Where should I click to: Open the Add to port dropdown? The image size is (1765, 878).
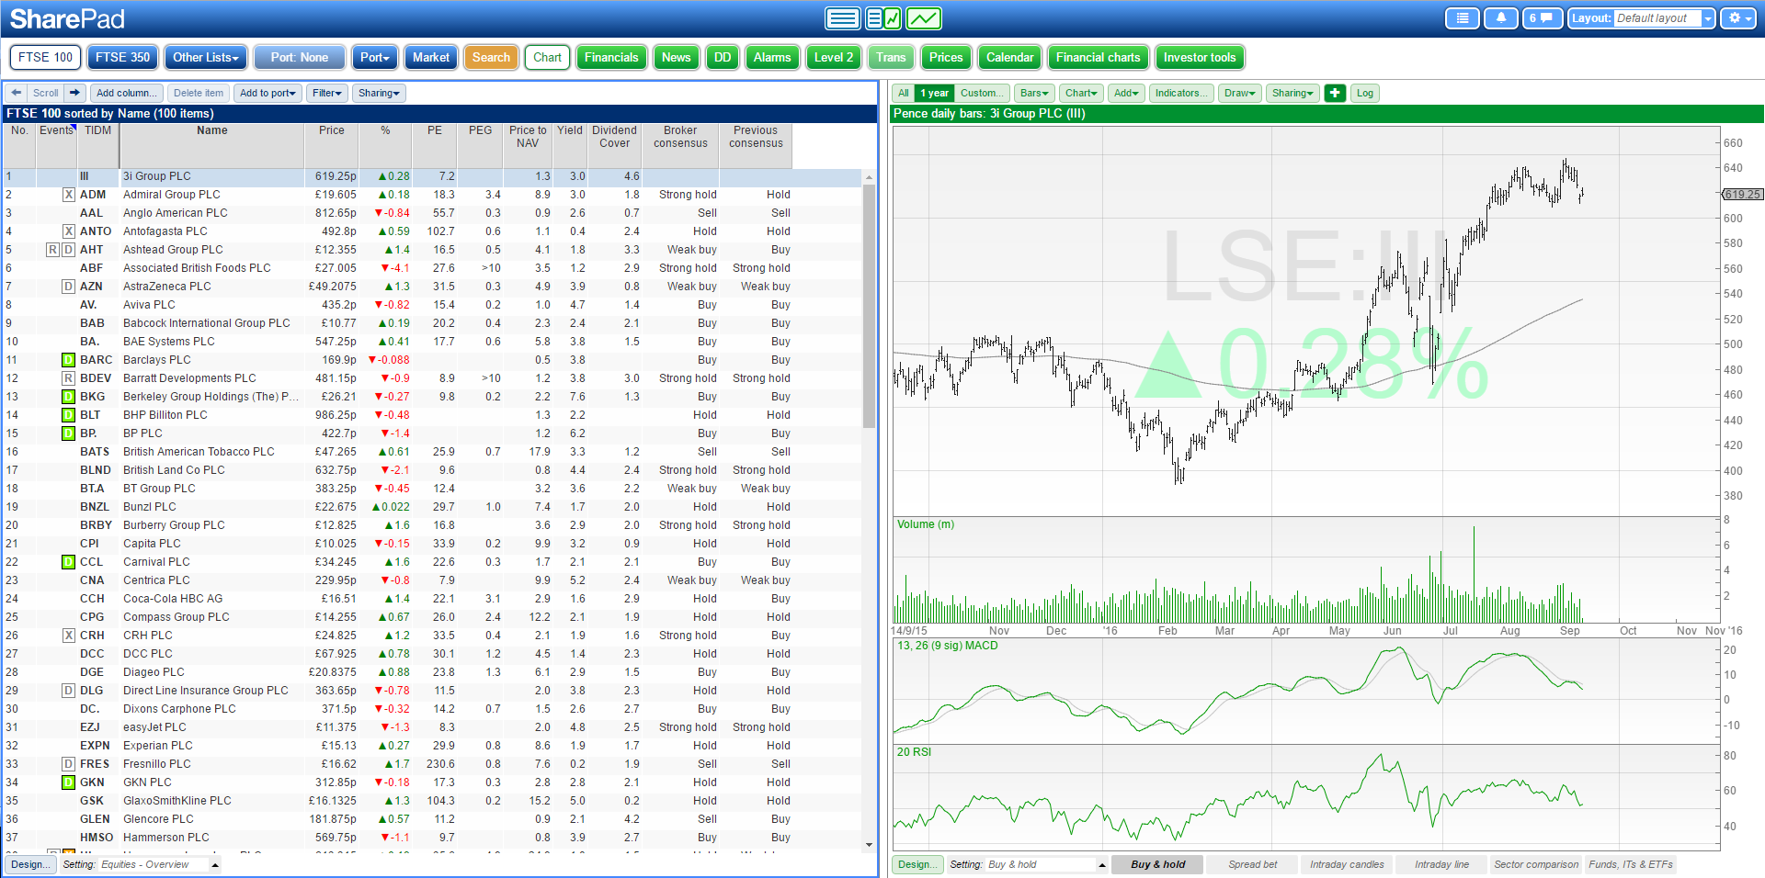coord(268,93)
